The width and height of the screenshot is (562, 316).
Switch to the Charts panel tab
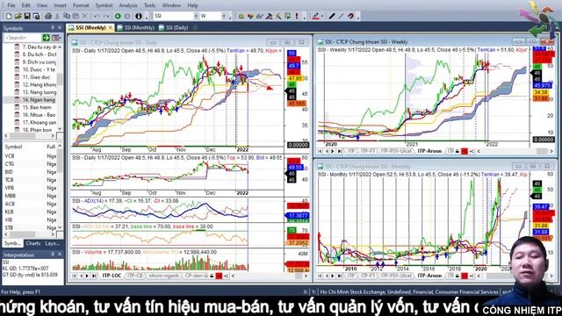coord(33,243)
